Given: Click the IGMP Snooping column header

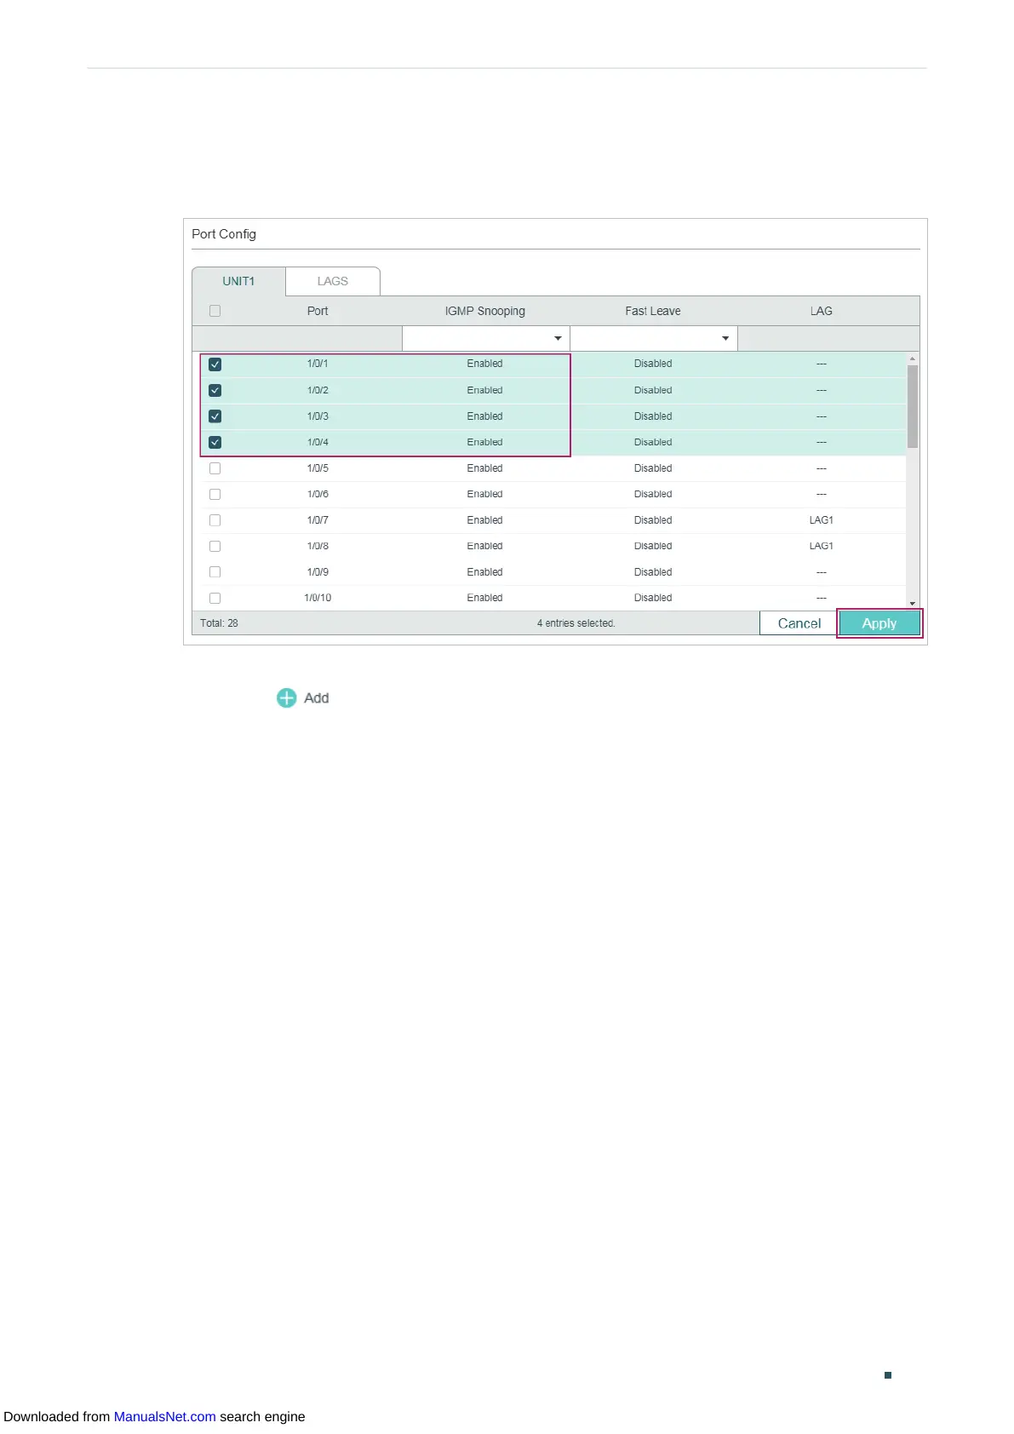Looking at the screenshot, I should (x=485, y=311).
